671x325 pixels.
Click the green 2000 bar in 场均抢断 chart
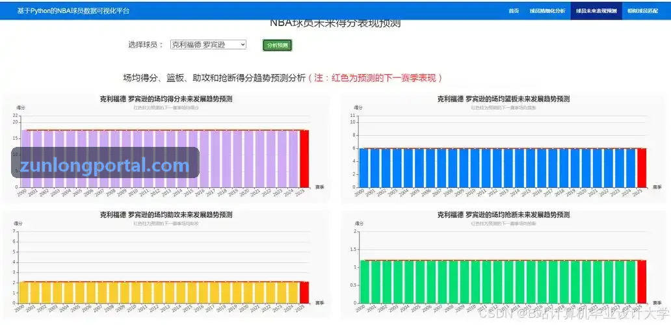point(363,282)
